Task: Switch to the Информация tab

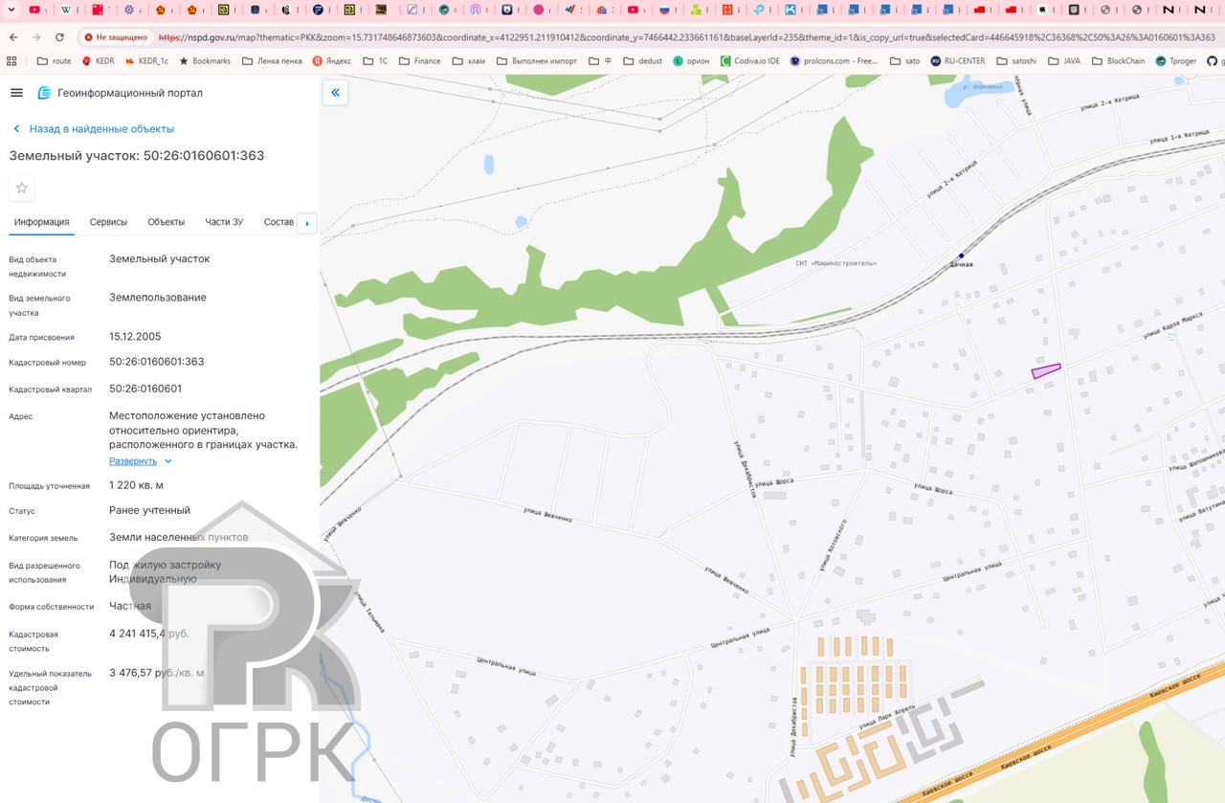Action: 41,222
